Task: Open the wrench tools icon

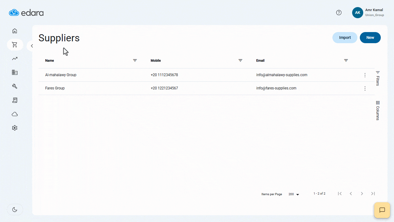Action: pyautogui.click(x=14, y=86)
